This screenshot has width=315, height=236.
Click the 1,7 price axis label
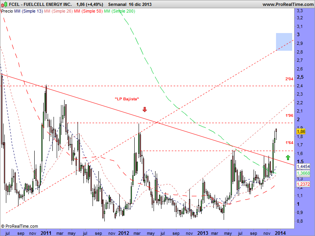[x=300, y=145]
